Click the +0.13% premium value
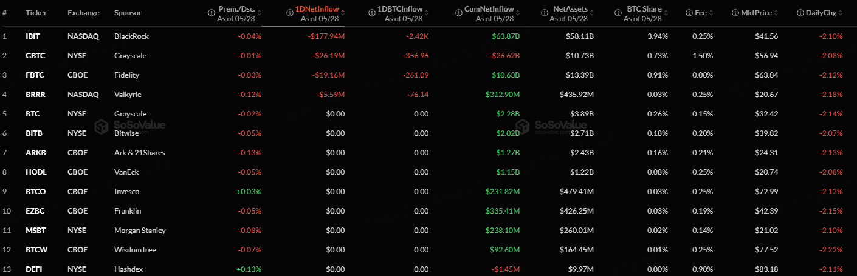 249,269
